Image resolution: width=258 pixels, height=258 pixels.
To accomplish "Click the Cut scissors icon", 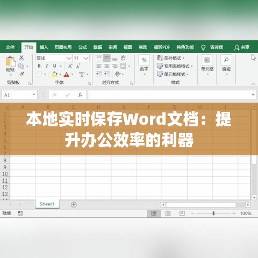I will (21, 58).
